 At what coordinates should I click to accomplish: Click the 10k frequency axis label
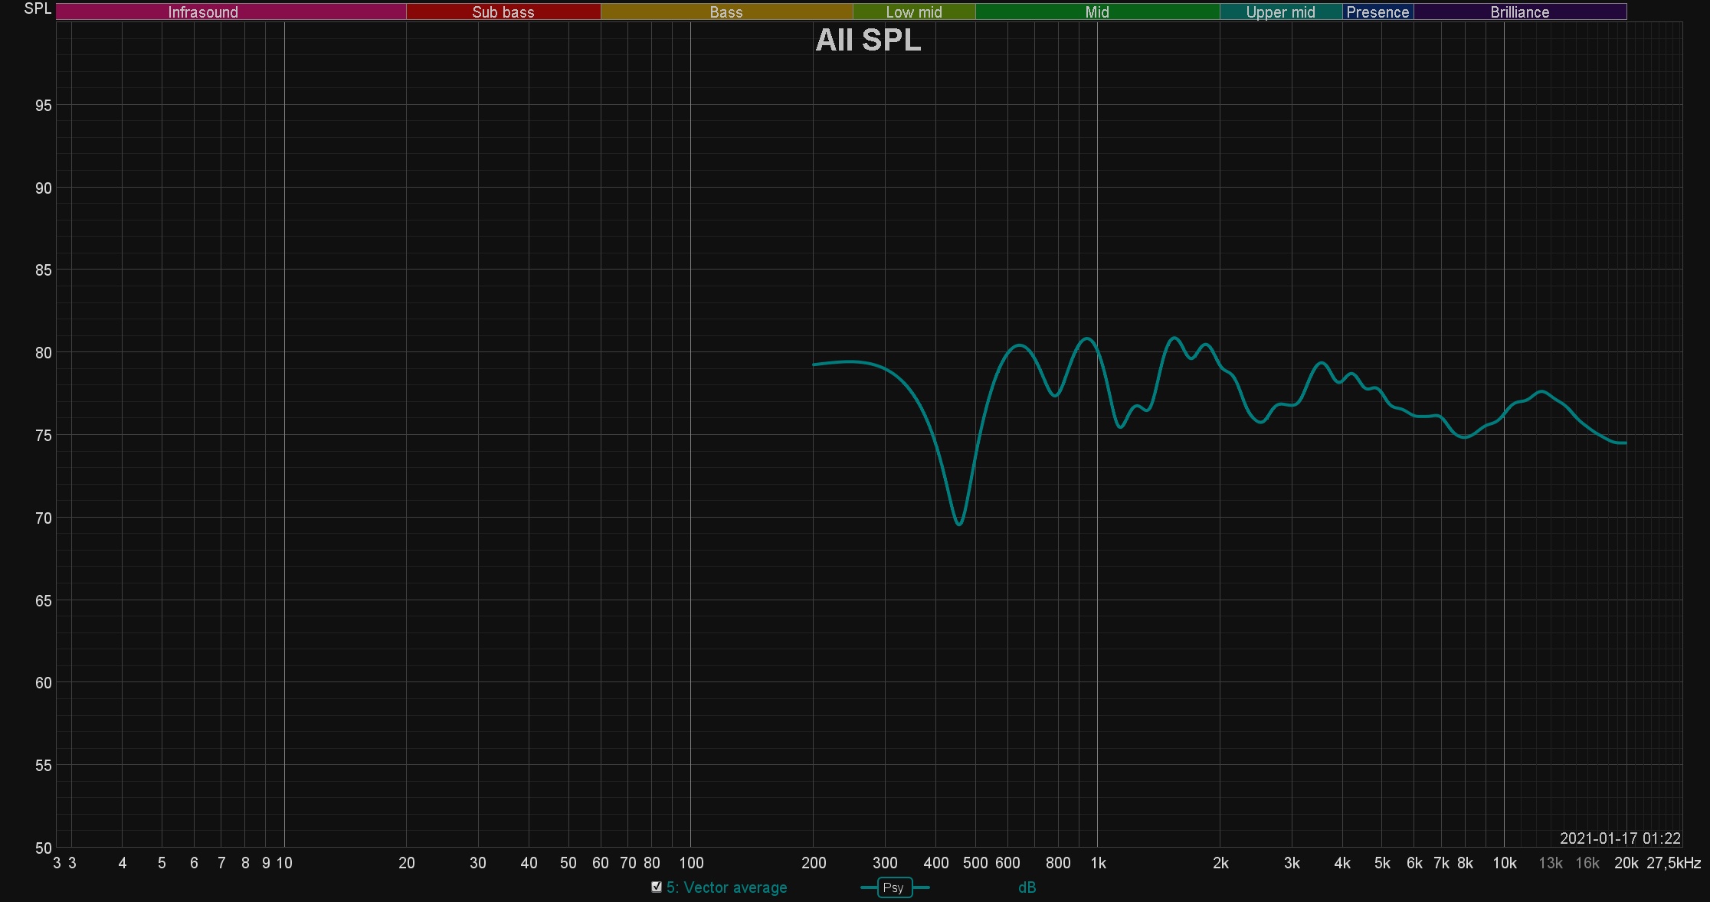[x=1504, y=863]
